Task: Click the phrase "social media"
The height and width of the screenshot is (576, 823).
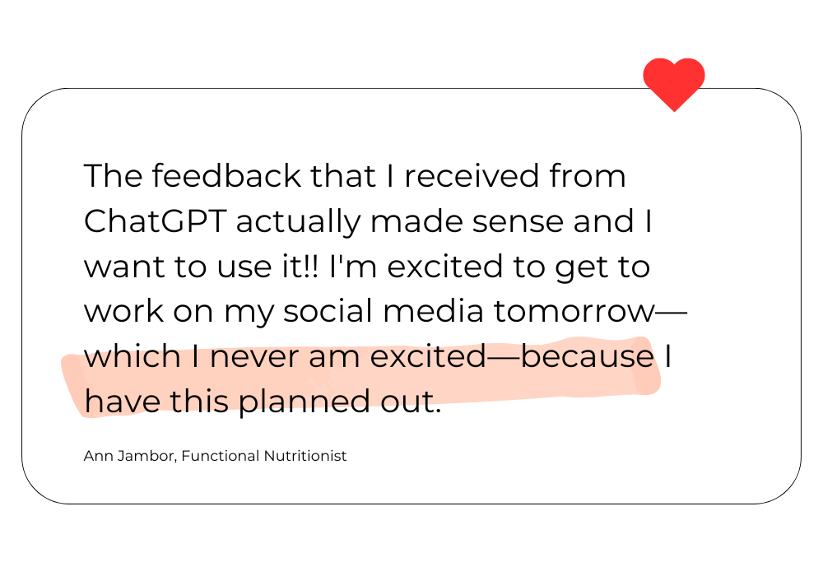Action: point(384,311)
